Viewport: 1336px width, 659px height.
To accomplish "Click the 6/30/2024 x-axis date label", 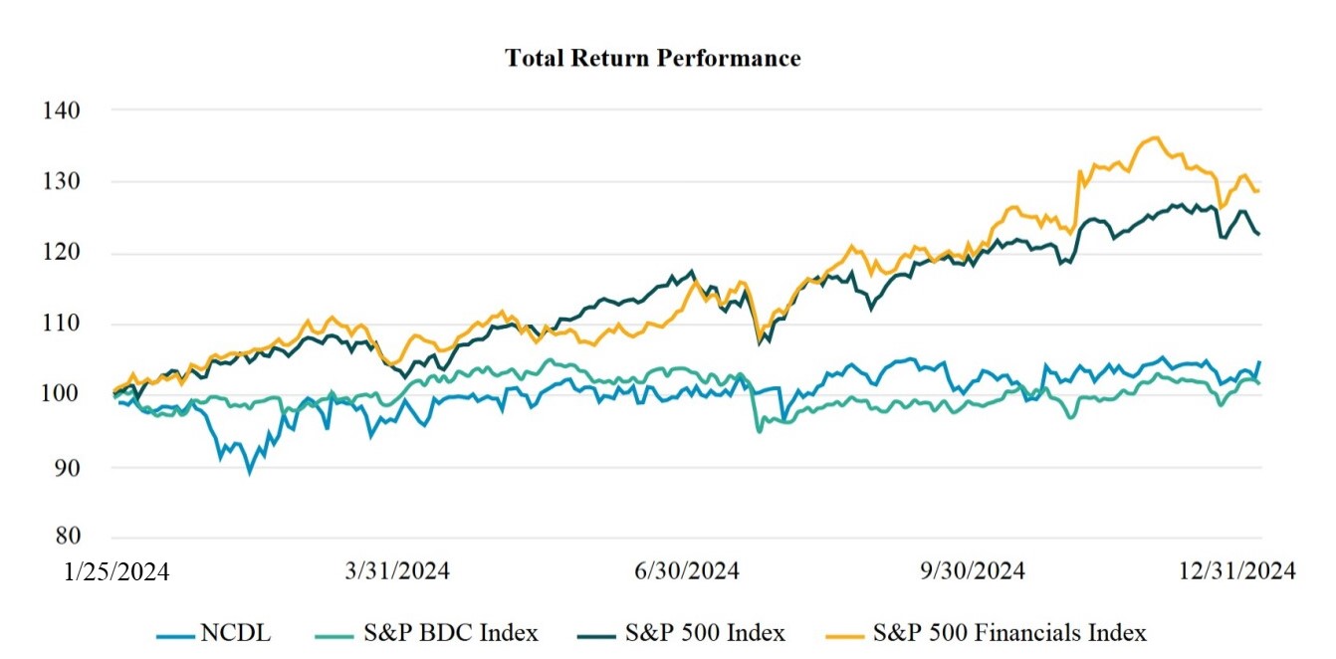I will coord(685,571).
